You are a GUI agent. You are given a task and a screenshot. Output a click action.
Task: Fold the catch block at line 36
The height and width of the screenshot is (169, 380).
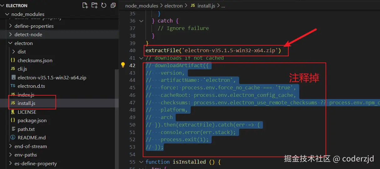pyautogui.click(x=141, y=21)
